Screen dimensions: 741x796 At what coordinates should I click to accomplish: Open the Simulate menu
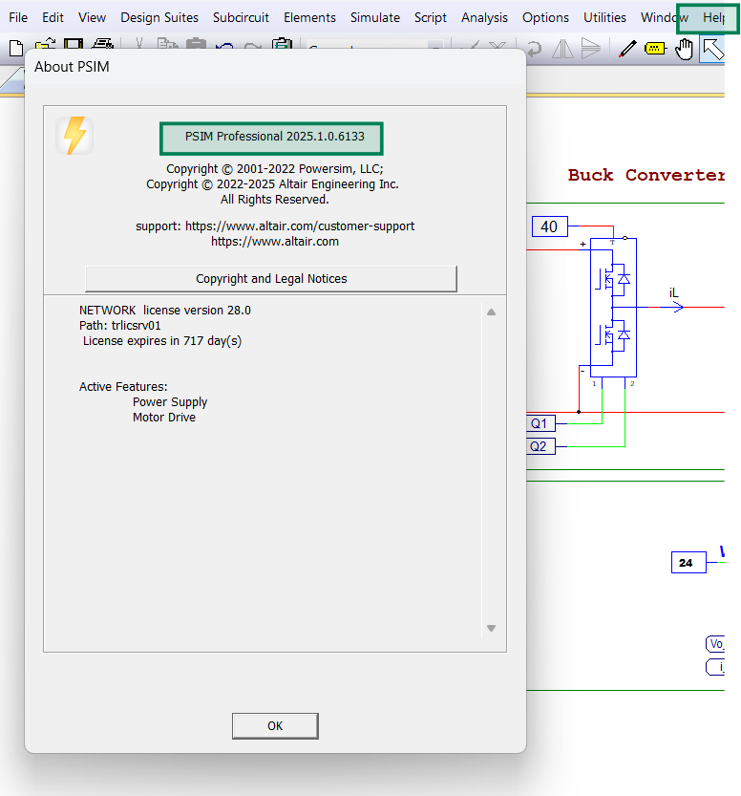coord(375,18)
